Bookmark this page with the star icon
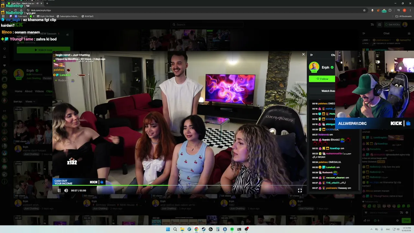Viewport: 414px width, 233px height. click(364, 10)
